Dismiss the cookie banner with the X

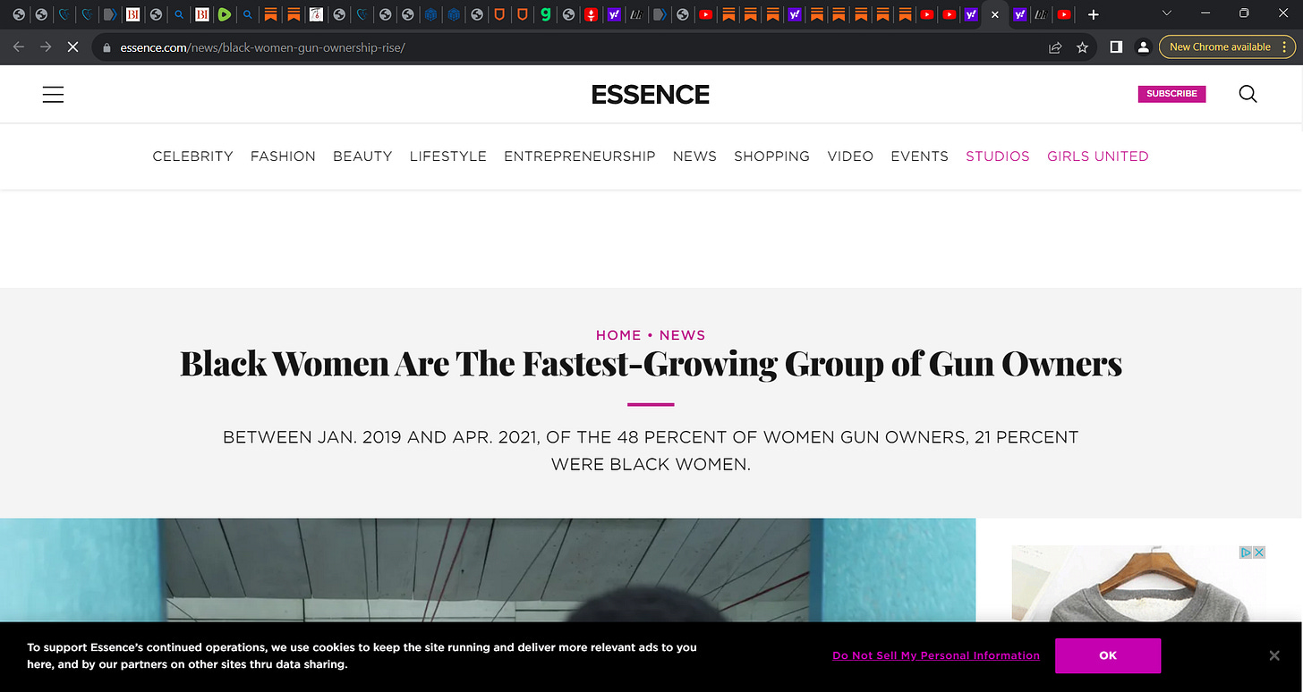(x=1274, y=655)
